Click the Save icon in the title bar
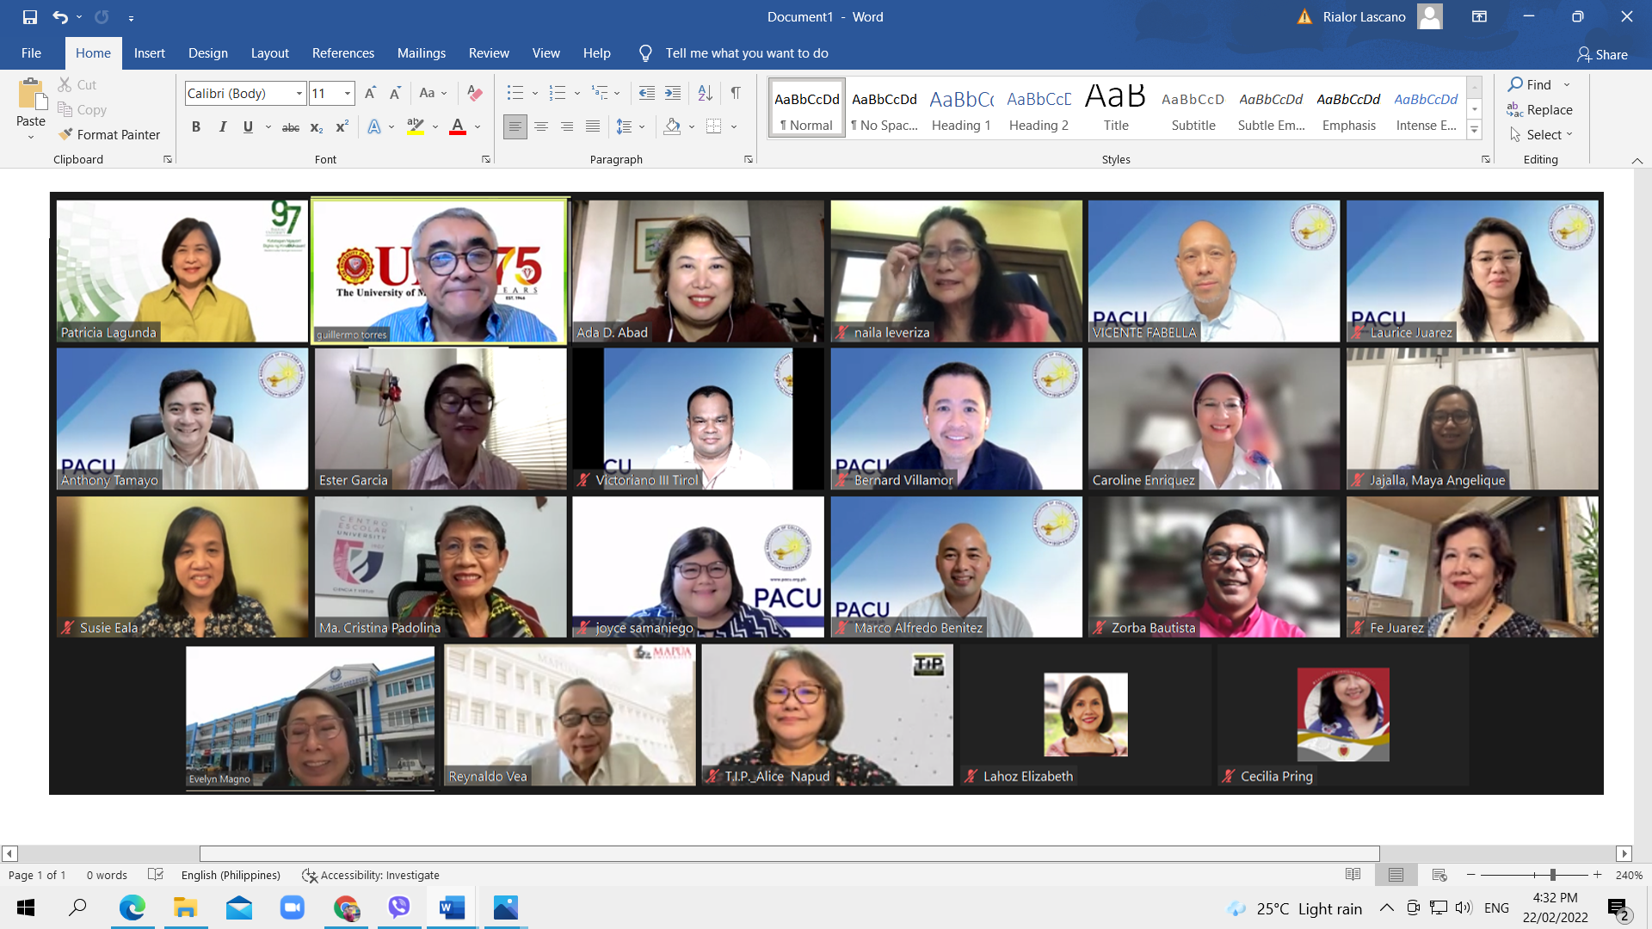Screen dimensions: 1652x929 30,16
